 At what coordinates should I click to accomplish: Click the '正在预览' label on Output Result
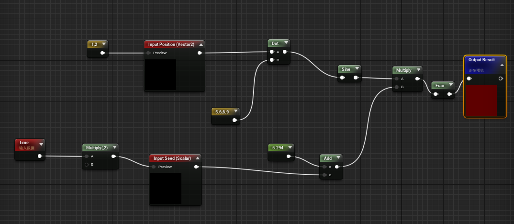pyautogui.click(x=476, y=70)
